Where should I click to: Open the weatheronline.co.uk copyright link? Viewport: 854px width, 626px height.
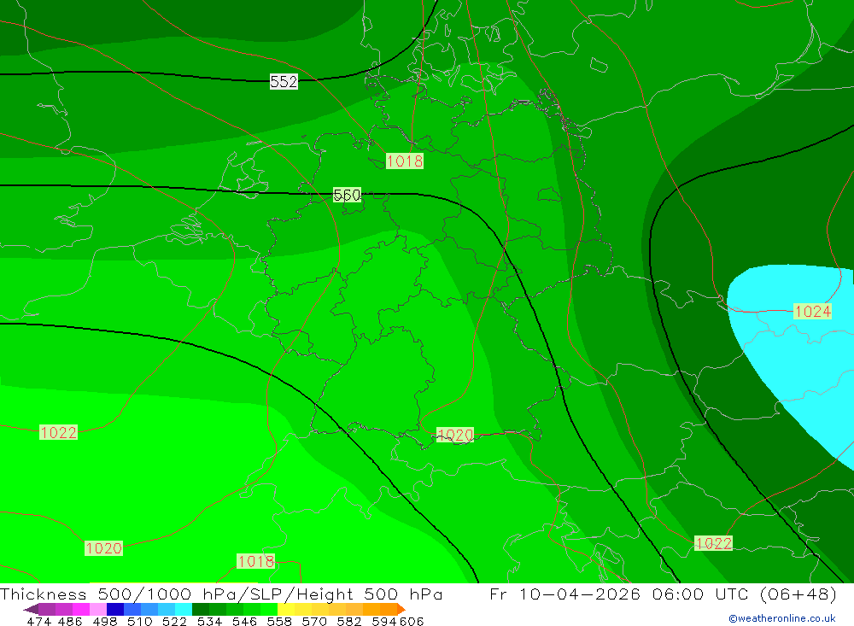click(782, 618)
